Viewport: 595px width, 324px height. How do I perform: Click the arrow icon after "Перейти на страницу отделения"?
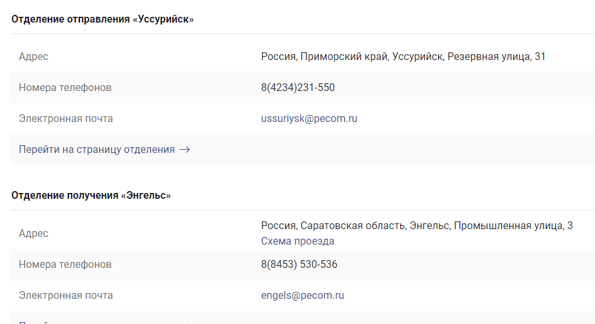click(185, 150)
